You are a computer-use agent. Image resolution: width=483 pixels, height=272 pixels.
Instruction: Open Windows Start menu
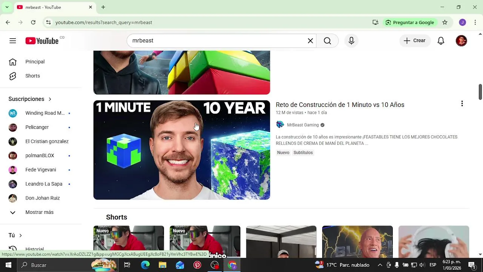click(x=8, y=265)
